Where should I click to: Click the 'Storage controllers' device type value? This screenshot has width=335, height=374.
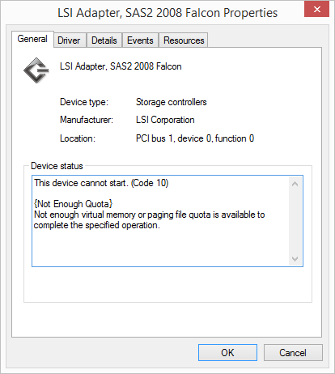coord(172,102)
